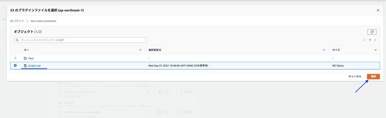386x118 pixels.
Task: Click the dags folder icon
Action: tap(25, 58)
